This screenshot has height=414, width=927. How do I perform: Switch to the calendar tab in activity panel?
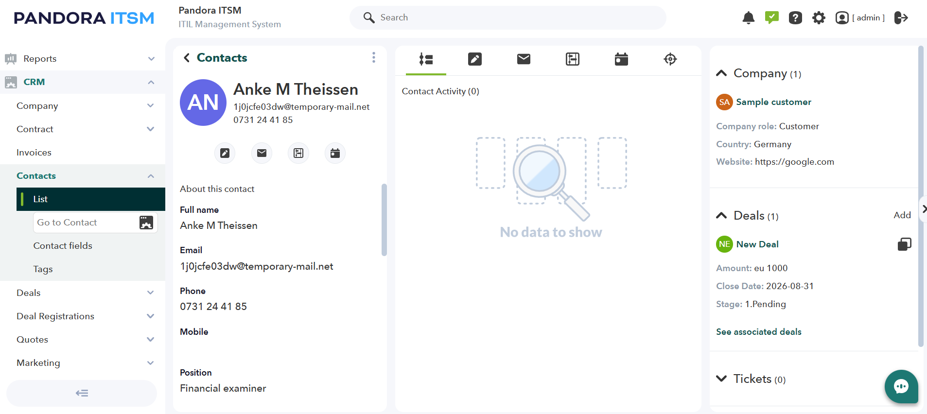point(621,59)
